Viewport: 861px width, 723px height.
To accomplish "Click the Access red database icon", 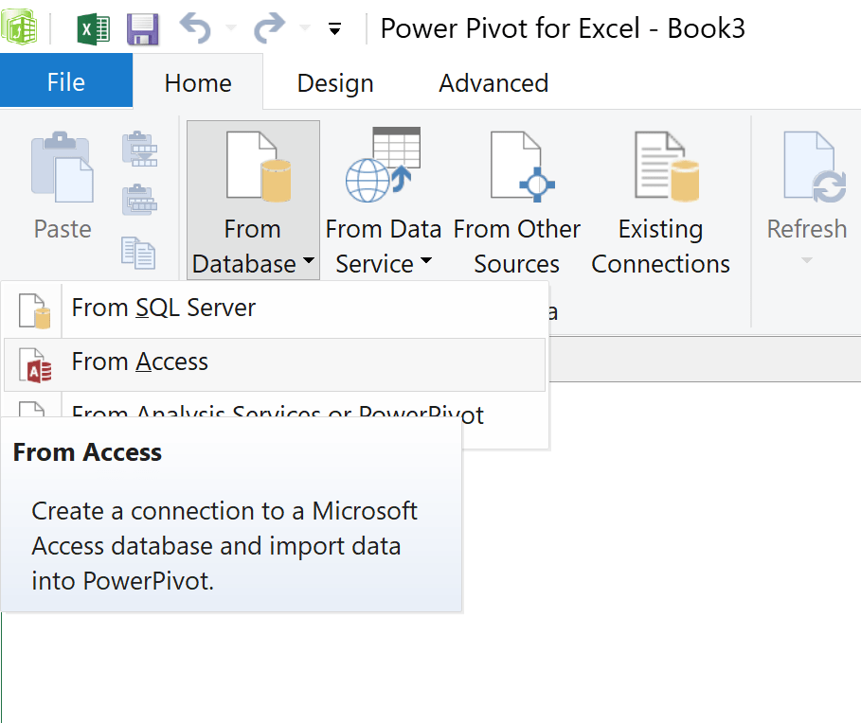I will [x=35, y=365].
